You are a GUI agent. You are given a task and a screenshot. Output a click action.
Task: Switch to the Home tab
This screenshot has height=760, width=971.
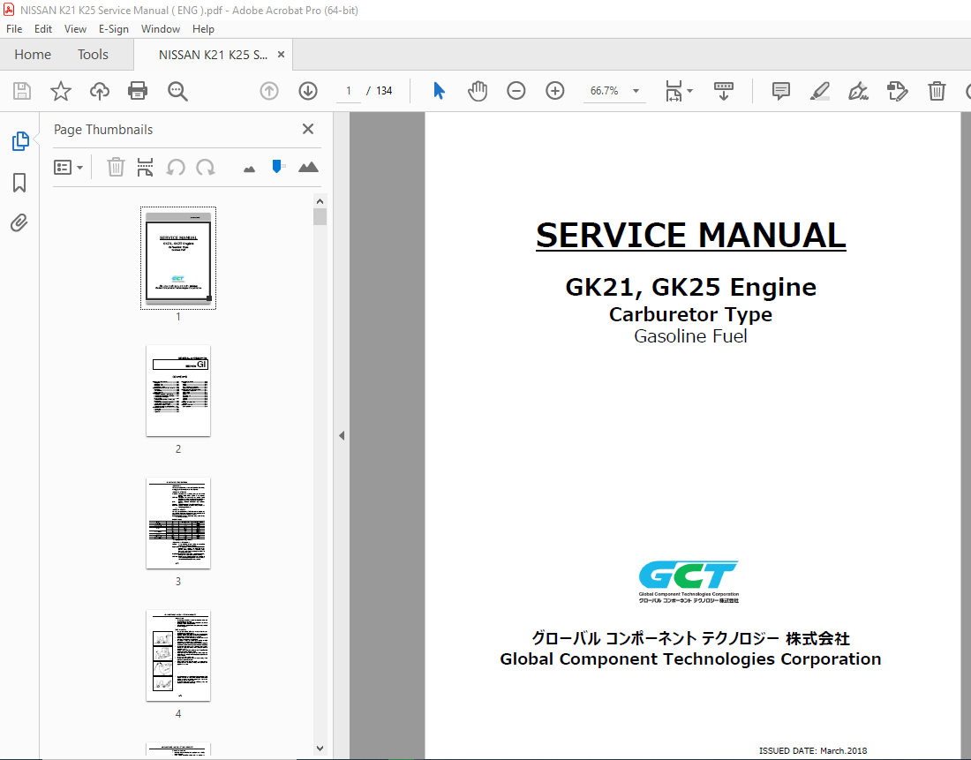33,55
